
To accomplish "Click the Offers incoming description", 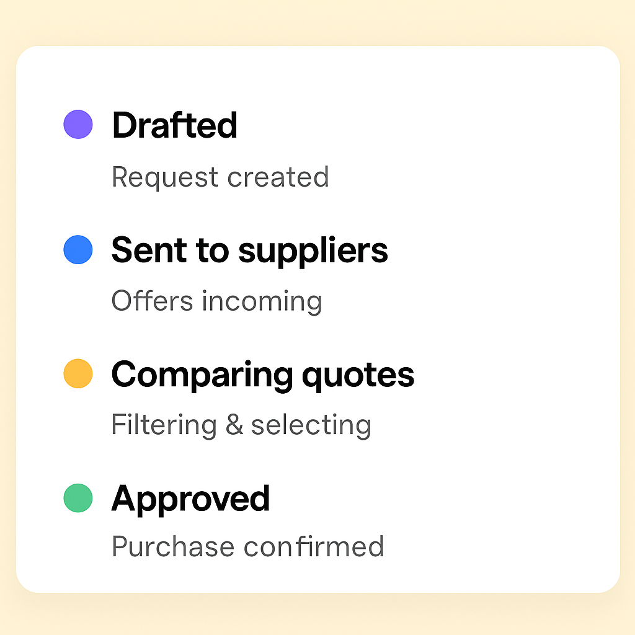I will (216, 302).
